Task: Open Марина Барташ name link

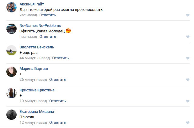Action: tap(34, 68)
